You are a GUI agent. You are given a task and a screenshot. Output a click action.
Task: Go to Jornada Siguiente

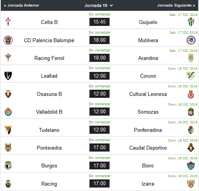[176, 5]
